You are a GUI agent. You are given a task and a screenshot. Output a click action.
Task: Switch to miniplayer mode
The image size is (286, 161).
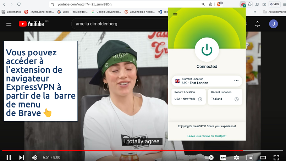250,157
